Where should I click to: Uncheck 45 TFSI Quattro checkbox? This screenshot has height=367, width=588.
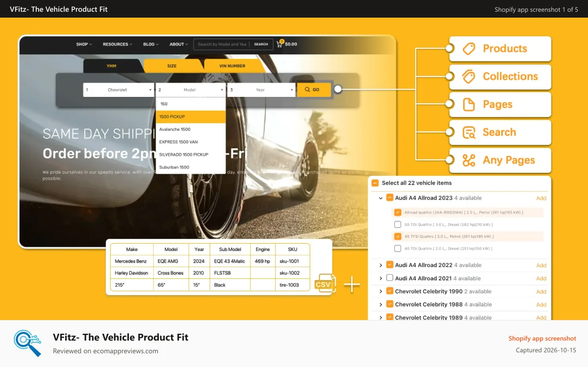398,236
